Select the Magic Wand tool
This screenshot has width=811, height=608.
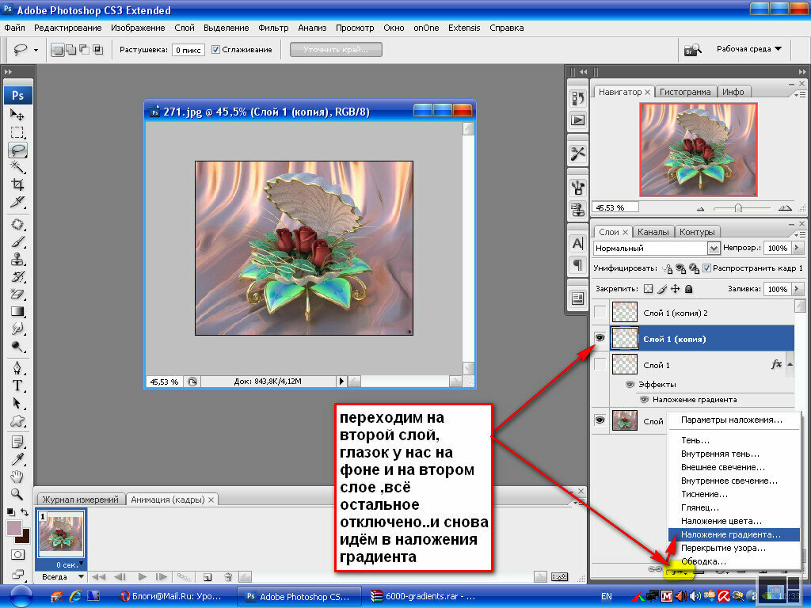17,167
